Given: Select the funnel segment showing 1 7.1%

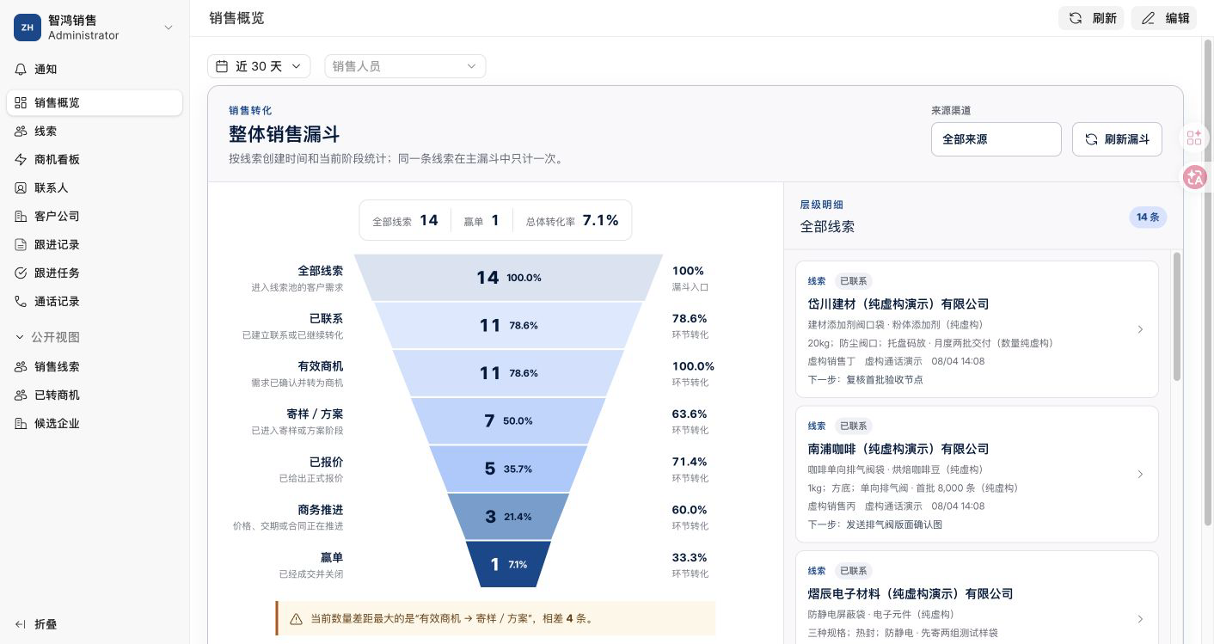Looking at the screenshot, I should pyautogui.click(x=508, y=564).
